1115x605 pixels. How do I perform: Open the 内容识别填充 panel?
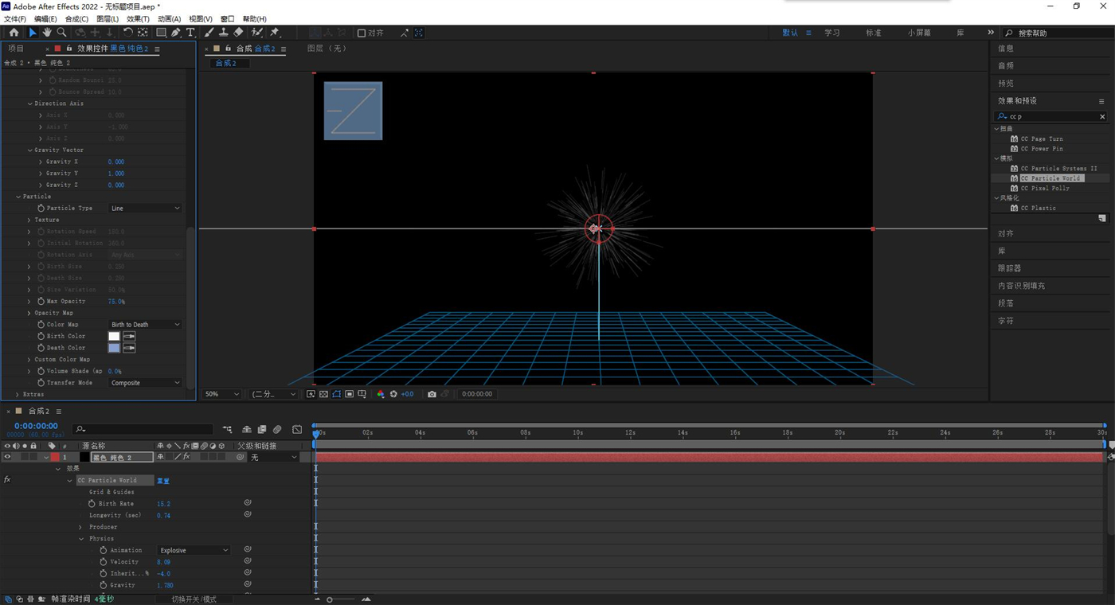click(1022, 286)
